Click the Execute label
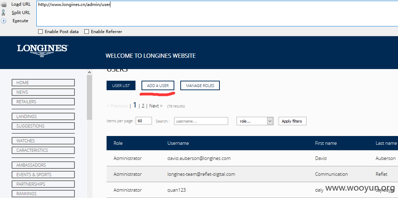398x198 pixels. 20,21
